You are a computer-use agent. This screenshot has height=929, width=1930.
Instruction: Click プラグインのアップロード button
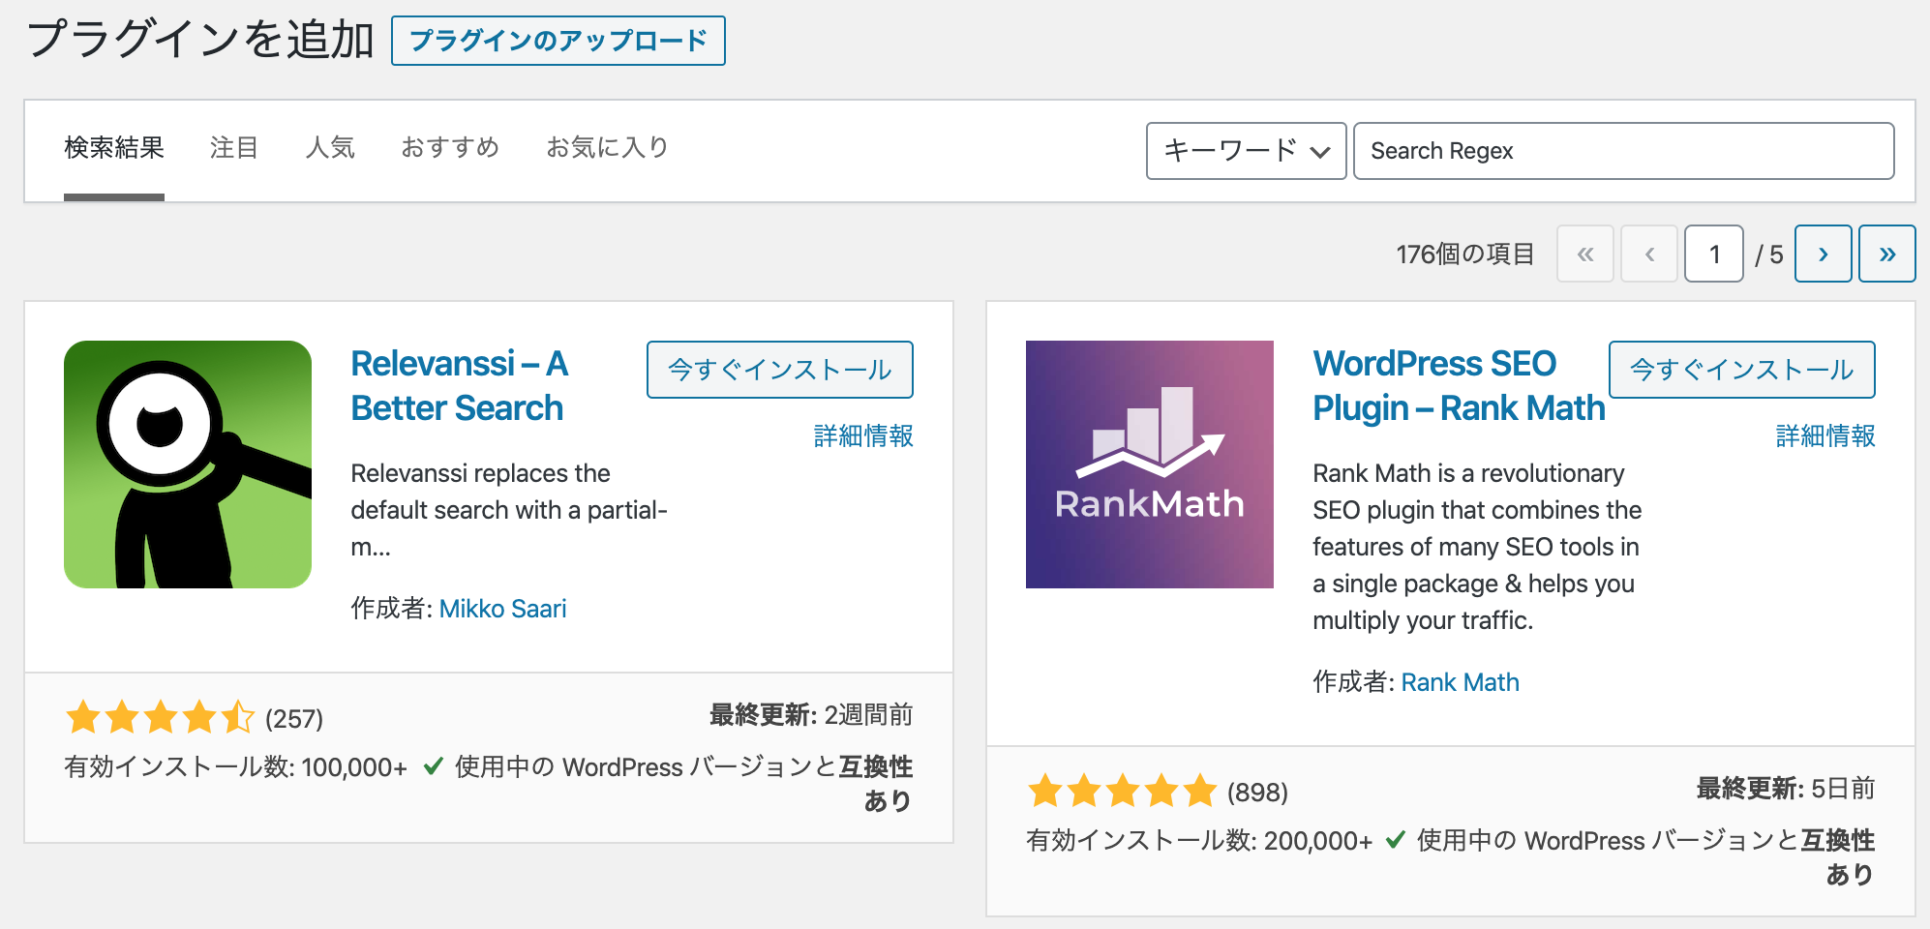tap(558, 41)
